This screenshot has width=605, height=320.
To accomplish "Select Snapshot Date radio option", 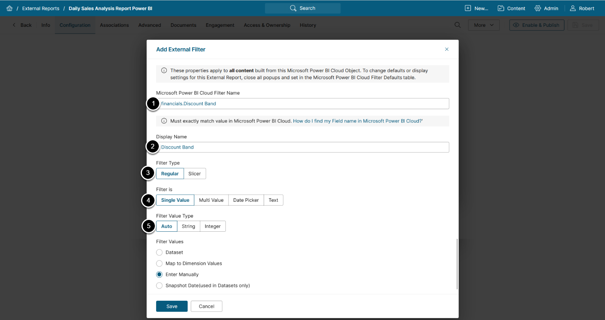I will coord(159,285).
